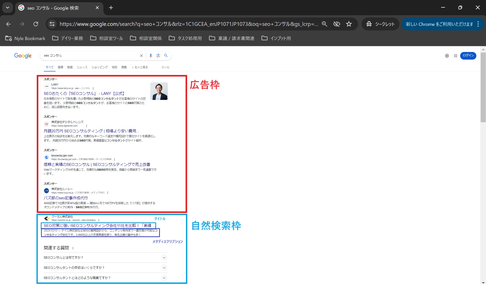Open Chrome three-dot menu

(x=478, y=24)
